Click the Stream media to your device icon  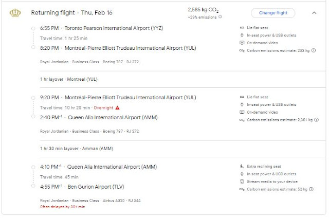(x=242, y=182)
